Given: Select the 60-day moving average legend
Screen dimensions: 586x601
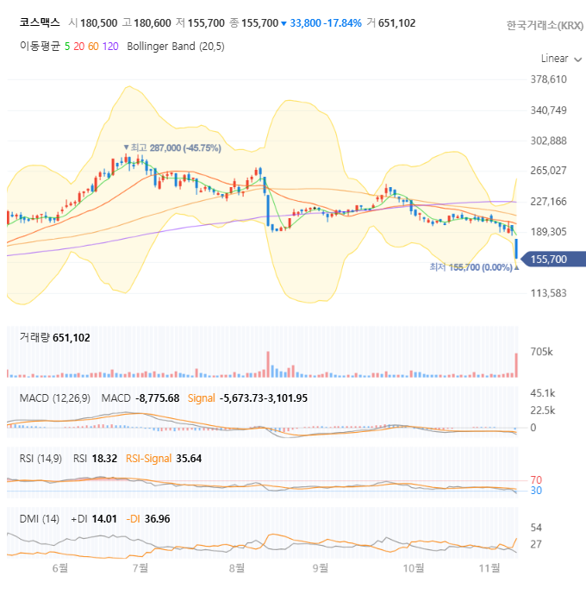Looking at the screenshot, I should pyautogui.click(x=93, y=47).
